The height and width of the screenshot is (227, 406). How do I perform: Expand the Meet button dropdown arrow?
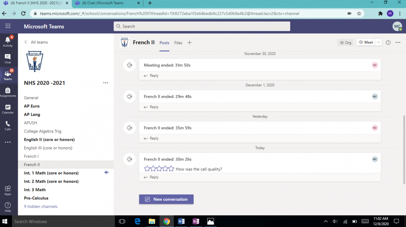378,42
